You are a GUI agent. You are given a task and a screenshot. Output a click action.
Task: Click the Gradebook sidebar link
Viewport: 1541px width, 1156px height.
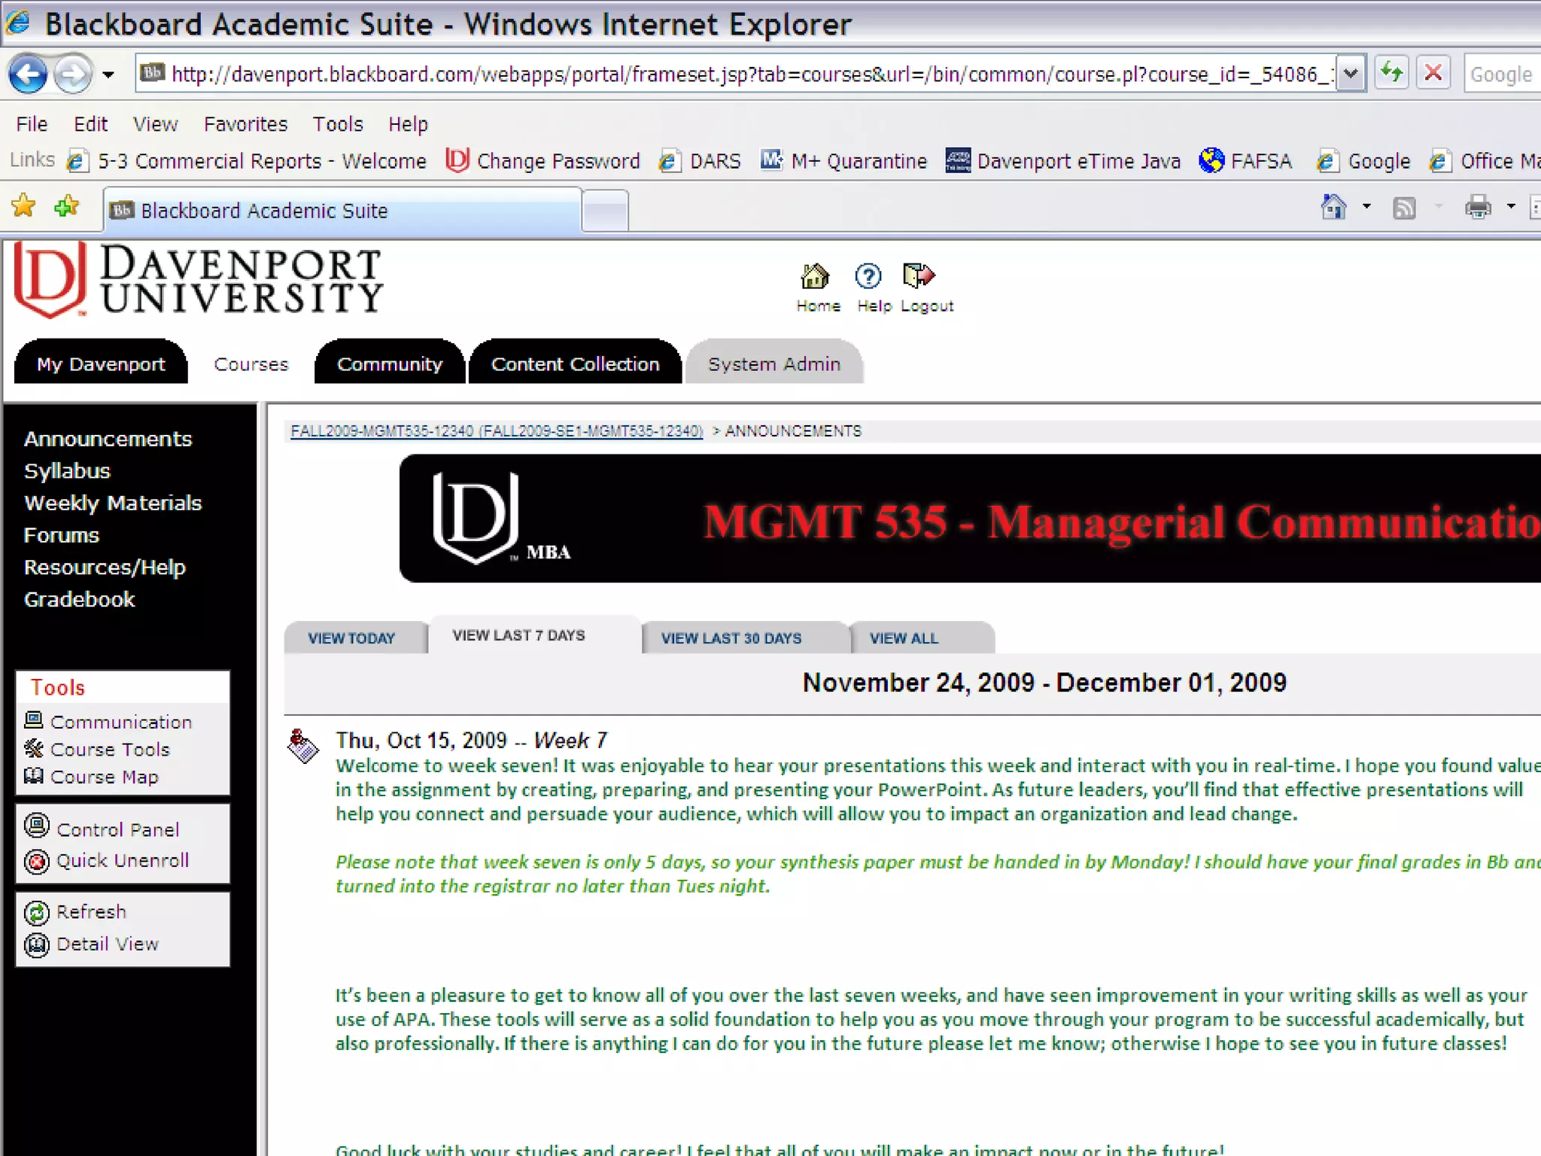click(79, 600)
